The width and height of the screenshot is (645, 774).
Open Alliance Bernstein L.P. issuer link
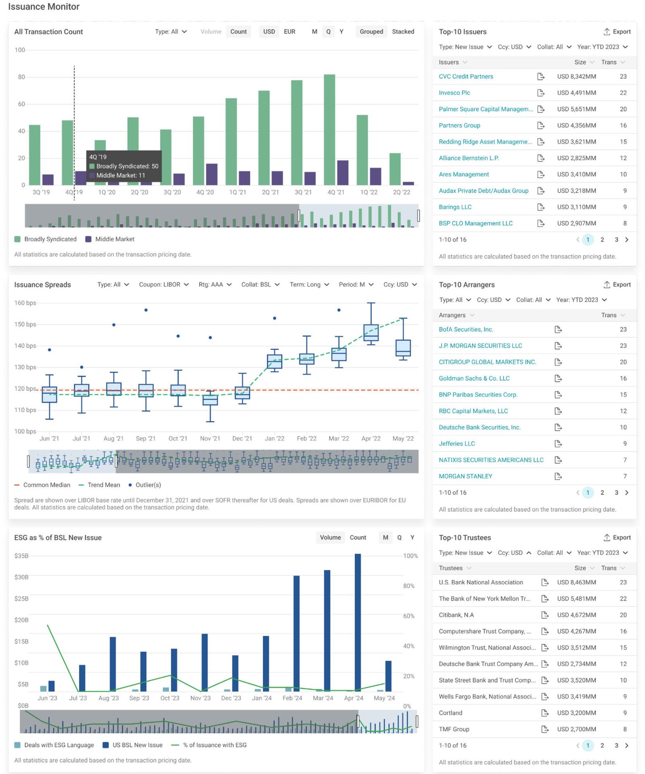(x=469, y=158)
